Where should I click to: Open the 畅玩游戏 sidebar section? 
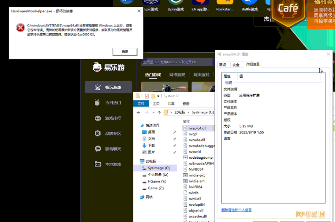[108, 87]
